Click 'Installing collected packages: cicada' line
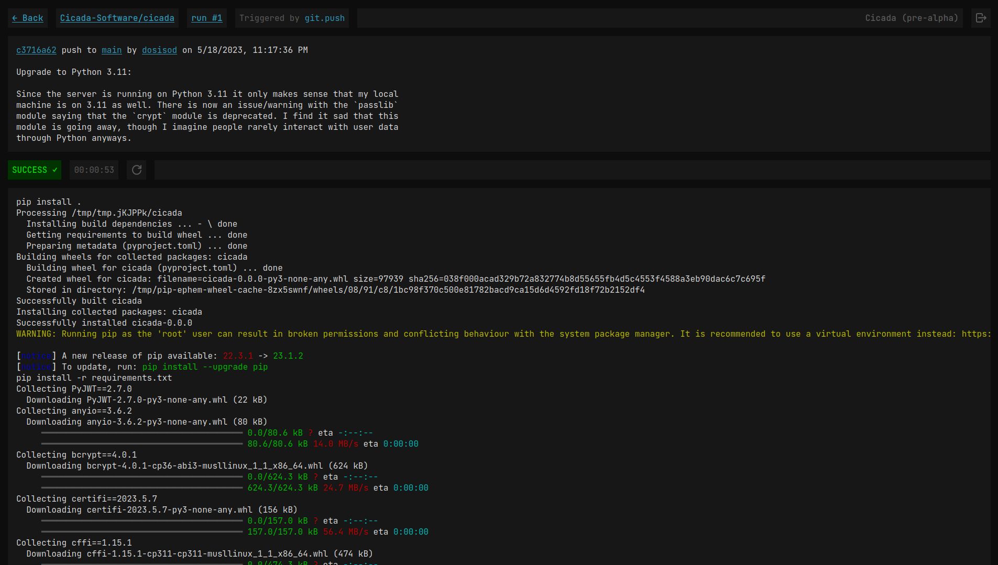The height and width of the screenshot is (565, 998). (109, 312)
